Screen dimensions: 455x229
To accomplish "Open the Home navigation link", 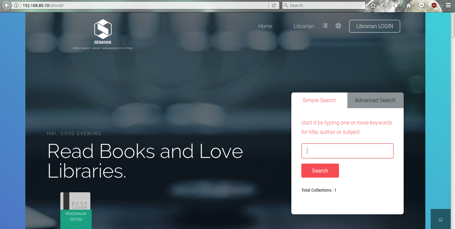I will (x=265, y=26).
